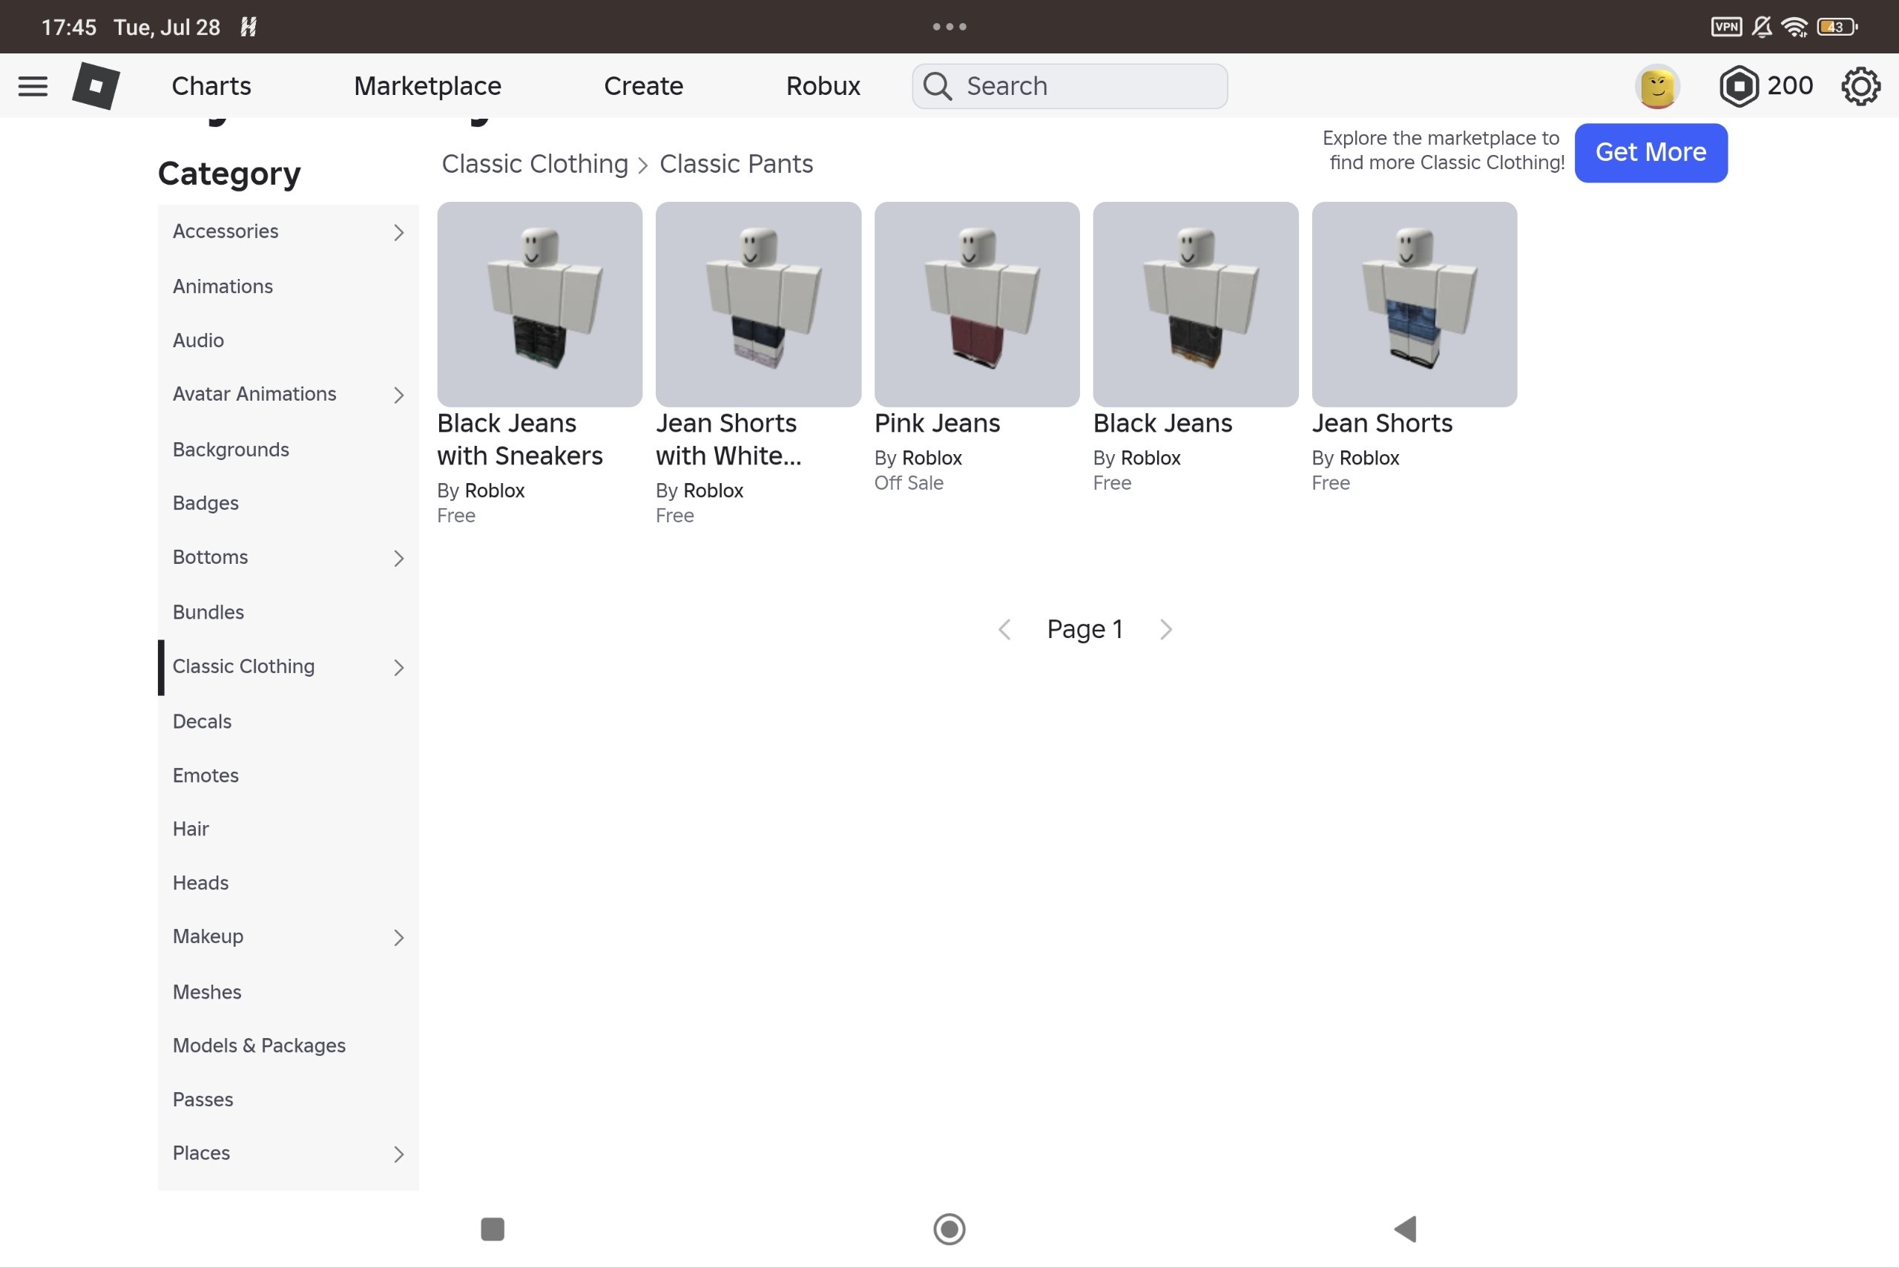Expand the Avatar Animations category chevron
The height and width of the screenshot is (1268, 1899).
398,395
